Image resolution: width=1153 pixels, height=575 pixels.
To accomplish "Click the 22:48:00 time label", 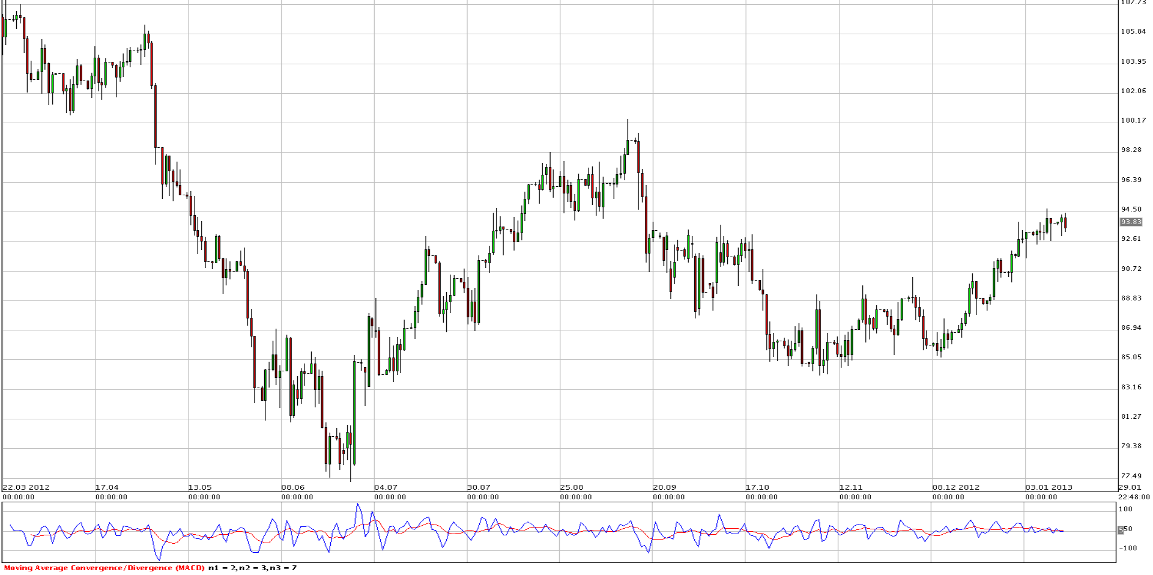I will (1133, 497).
